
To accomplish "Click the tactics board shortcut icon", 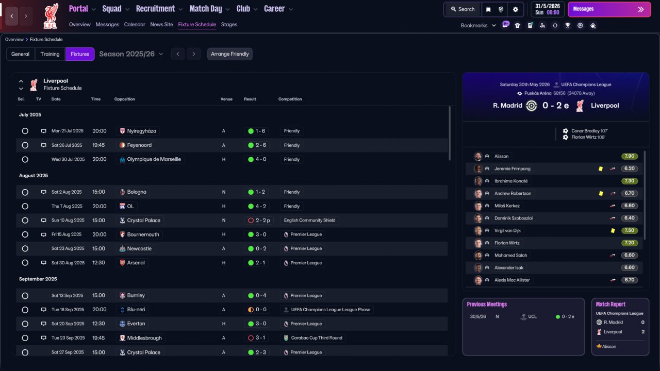I will (530, 25).
